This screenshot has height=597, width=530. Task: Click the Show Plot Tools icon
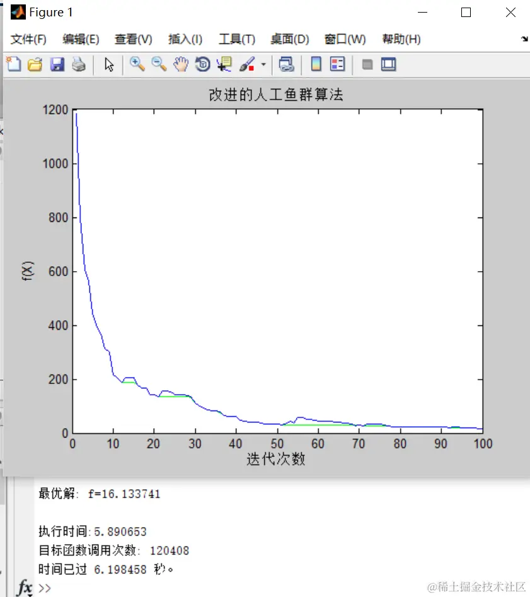[388, 64]
